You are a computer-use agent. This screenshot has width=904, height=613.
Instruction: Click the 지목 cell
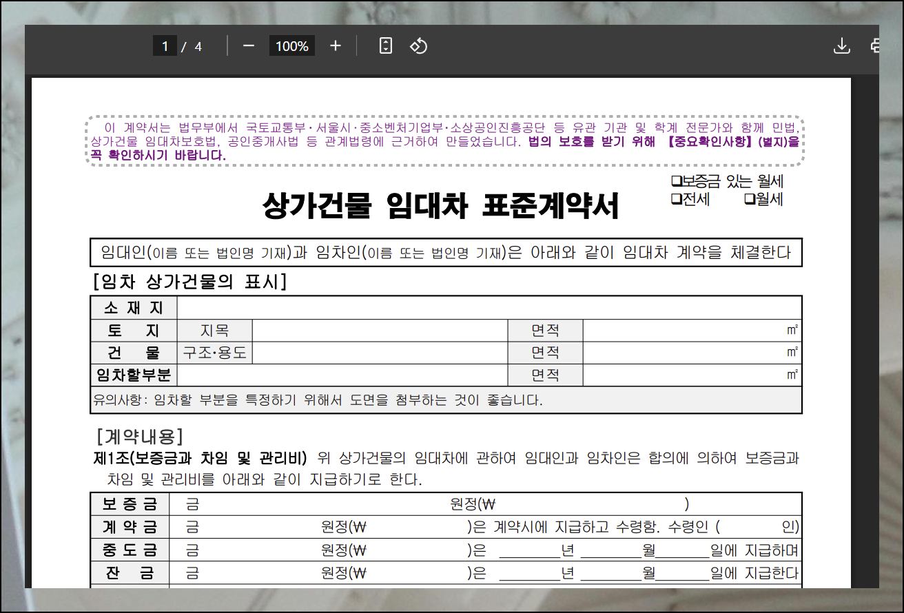click(215, 331)
